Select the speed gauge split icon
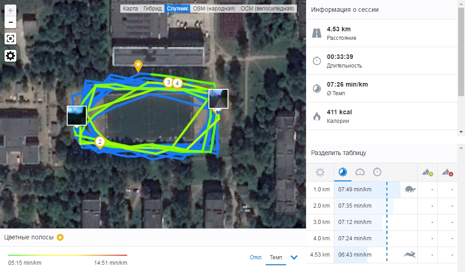This screenshot has height=272, width=465. [x=360, y=172]
